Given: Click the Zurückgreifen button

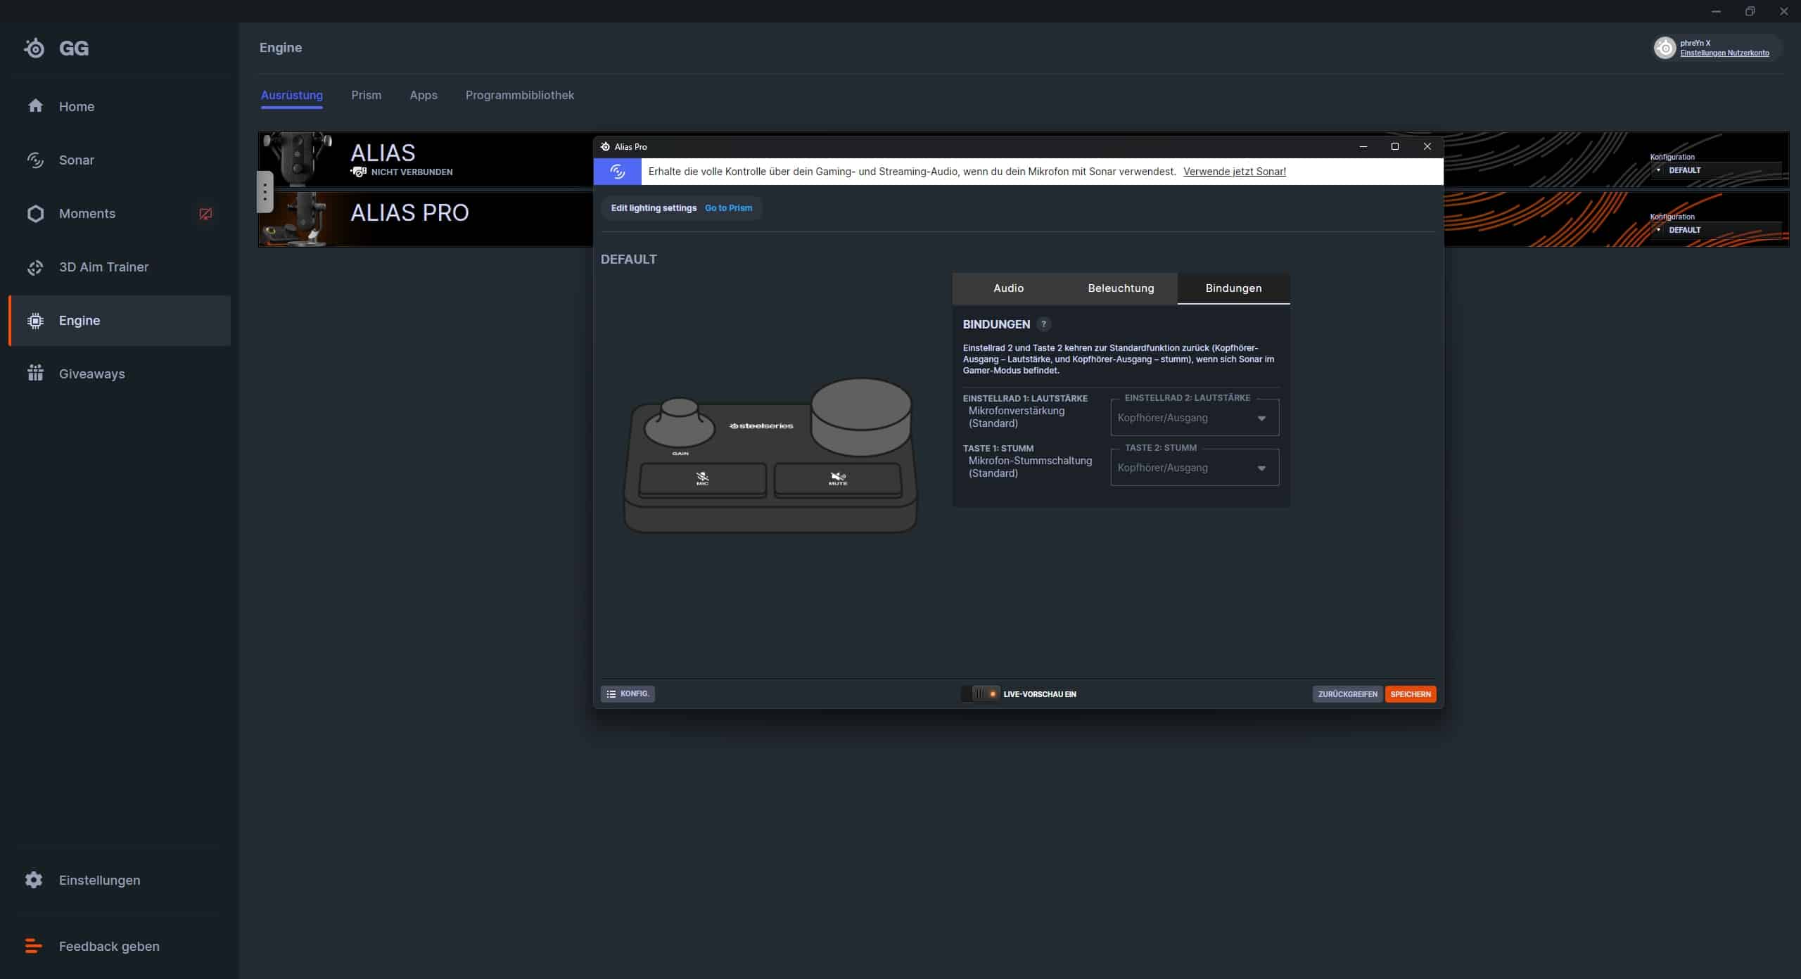Looking at the screenshot, I should [1347, 694].
